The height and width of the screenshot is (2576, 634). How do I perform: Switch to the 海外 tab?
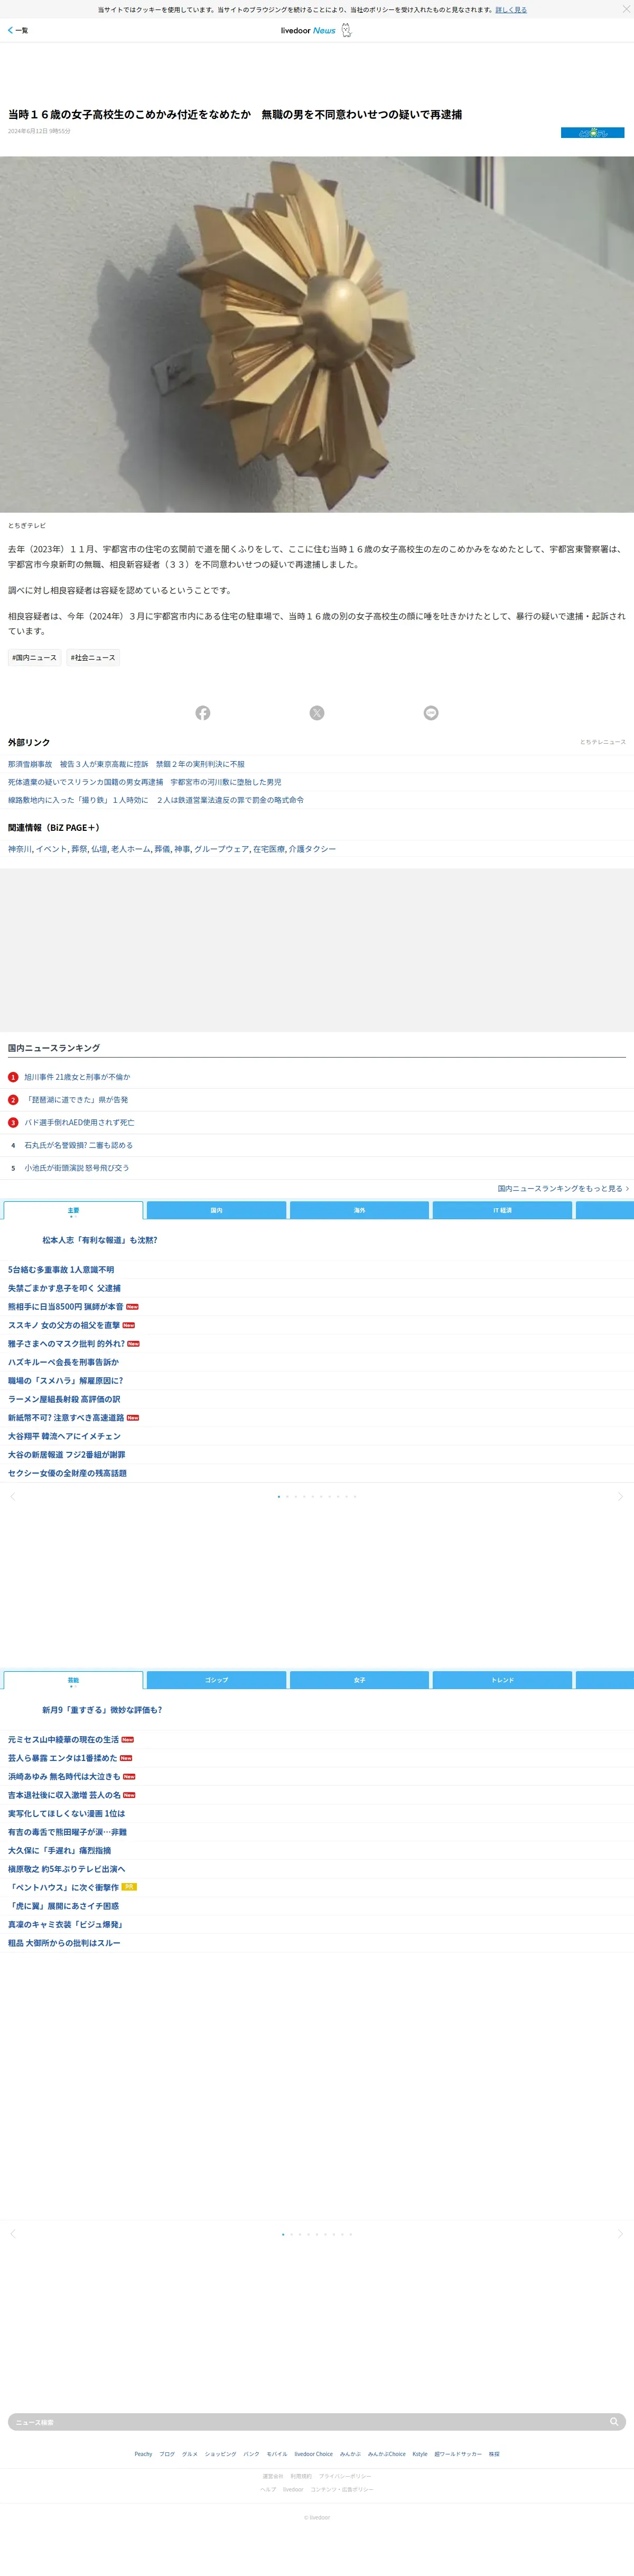pos(359,1211)
